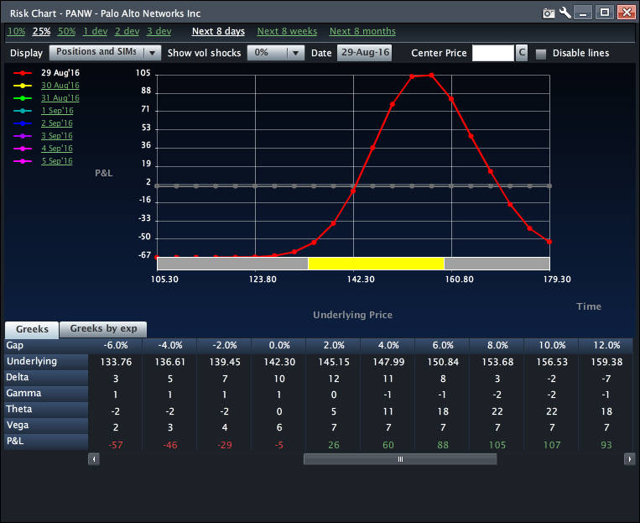Viewport: 640px width, 523px height.
Task: Click the yellow range bar below the chart
Action: tap(376, 264)
